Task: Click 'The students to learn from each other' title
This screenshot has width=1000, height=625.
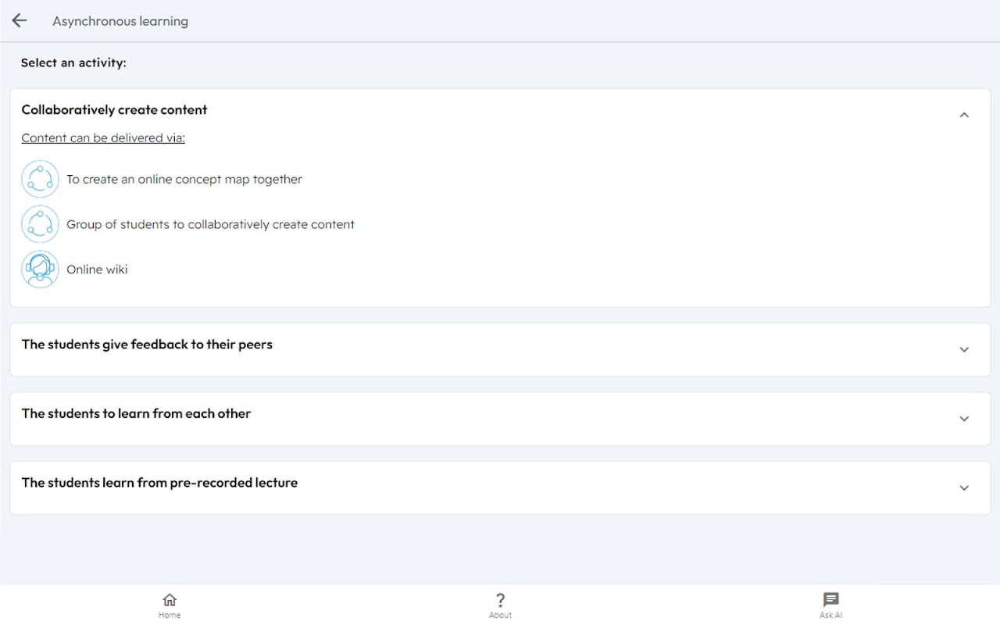Action: (x=136, y=414)
